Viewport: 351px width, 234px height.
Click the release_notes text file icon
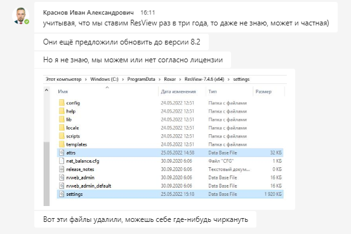pyautogui.click(x=62, y=169)
